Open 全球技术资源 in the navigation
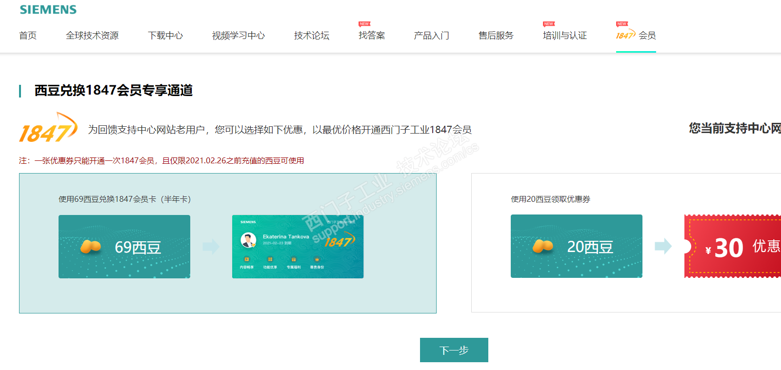 pyautogui.click(x=92, y=36)
